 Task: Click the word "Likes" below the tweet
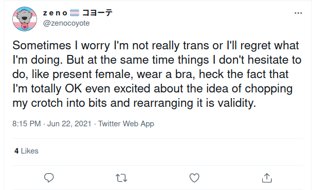click(30, 151)
